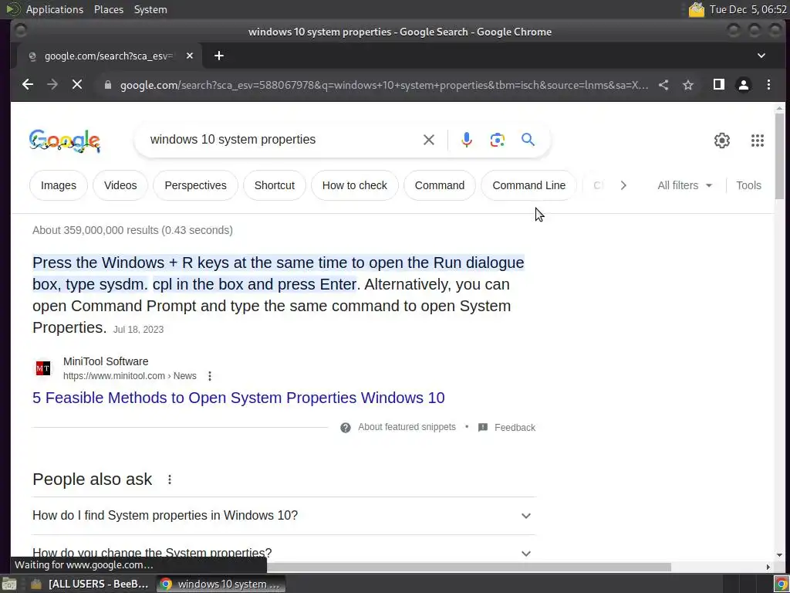Open the Places menu

108,9
